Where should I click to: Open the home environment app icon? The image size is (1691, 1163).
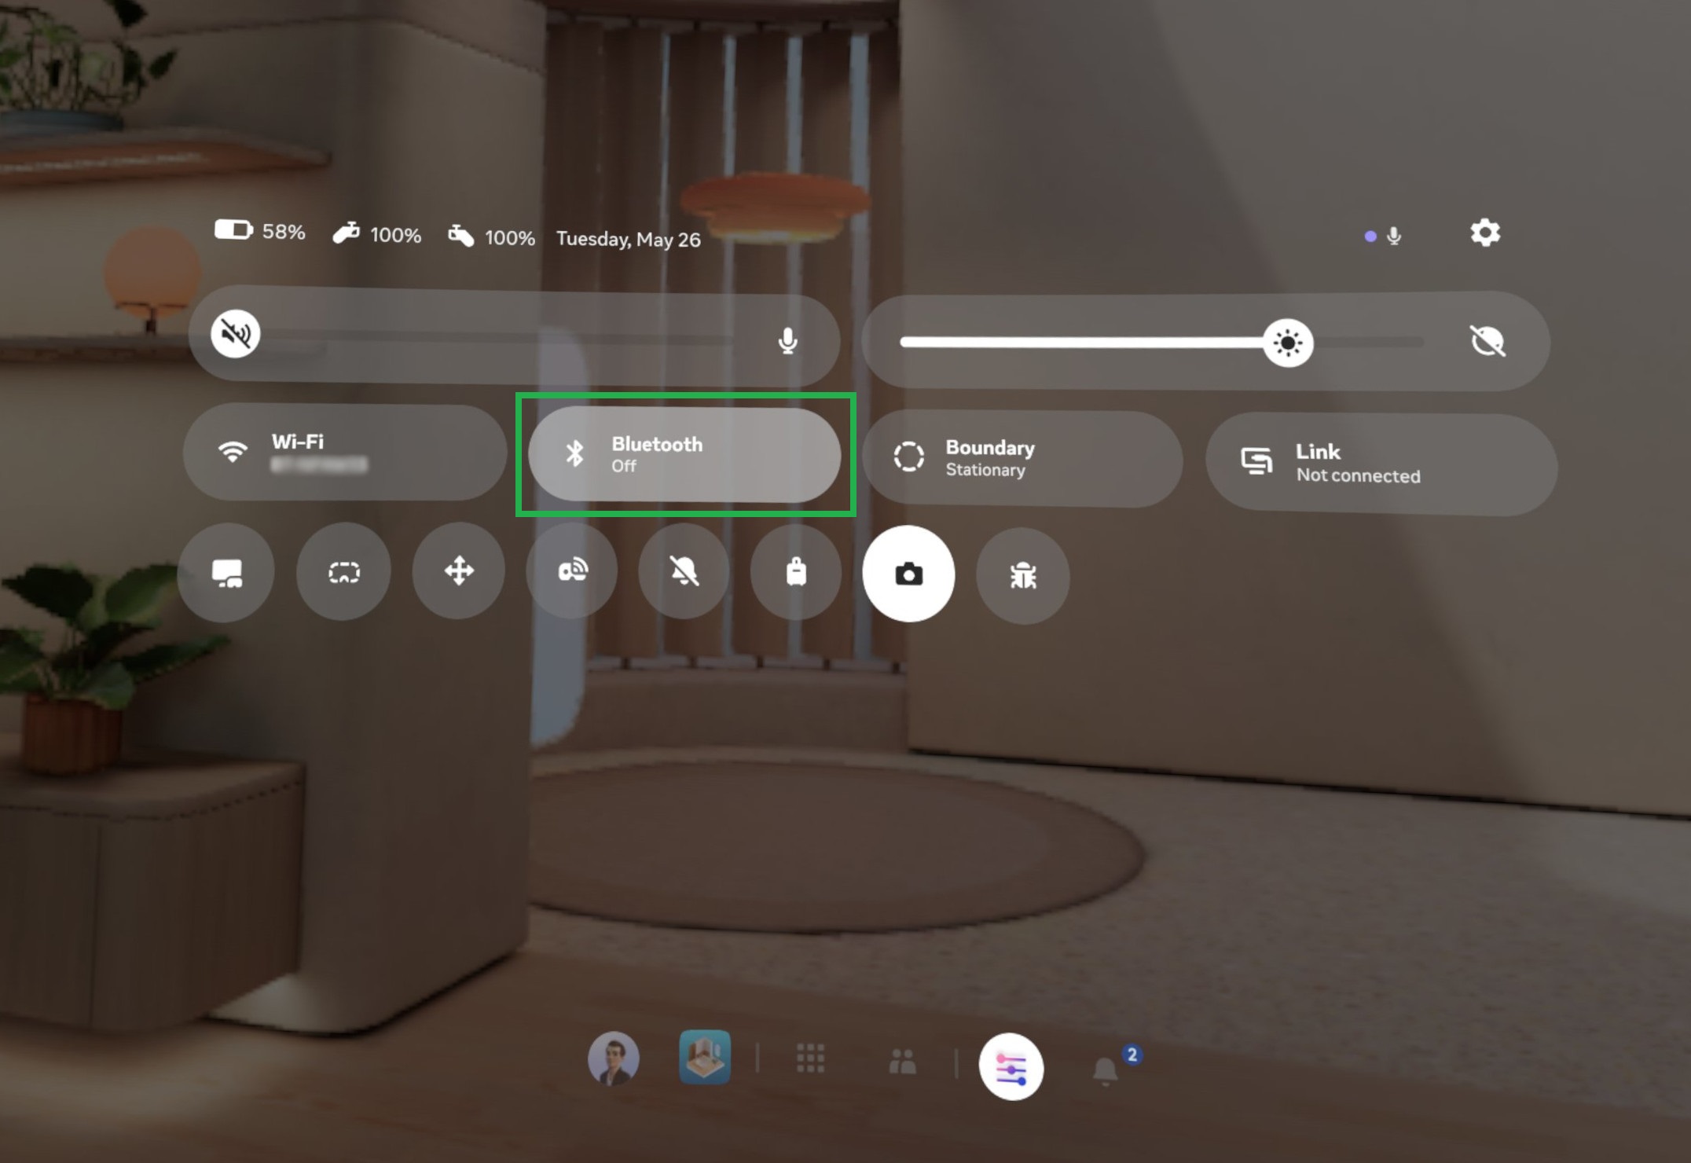[705, 1057]
